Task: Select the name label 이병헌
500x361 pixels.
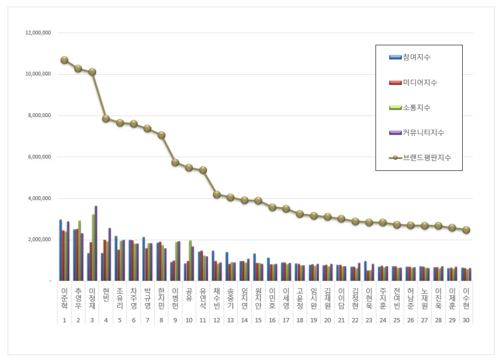Action: point(175,298)
